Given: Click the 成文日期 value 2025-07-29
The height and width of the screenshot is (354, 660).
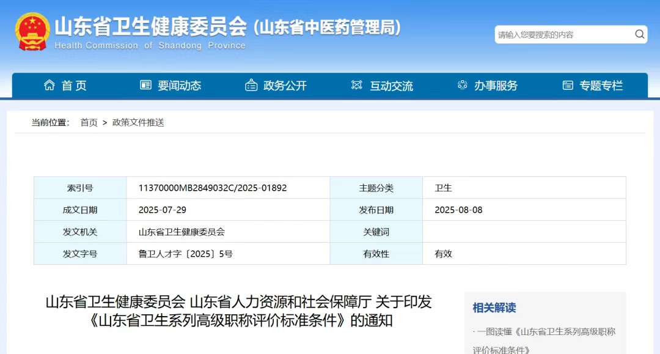Looking at the screenshot, I should click(163, 210).
